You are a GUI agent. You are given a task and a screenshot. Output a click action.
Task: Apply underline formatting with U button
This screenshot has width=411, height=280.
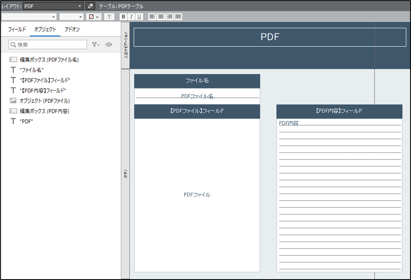(139, 17)
